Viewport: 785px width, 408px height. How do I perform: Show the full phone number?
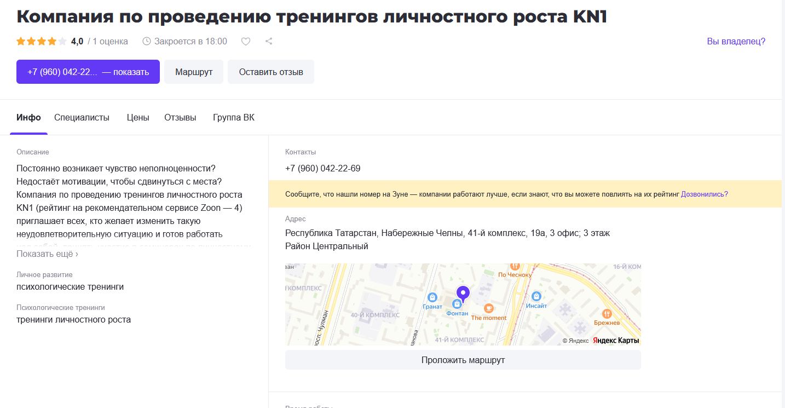pyautogui.click(x=88, y=72)
